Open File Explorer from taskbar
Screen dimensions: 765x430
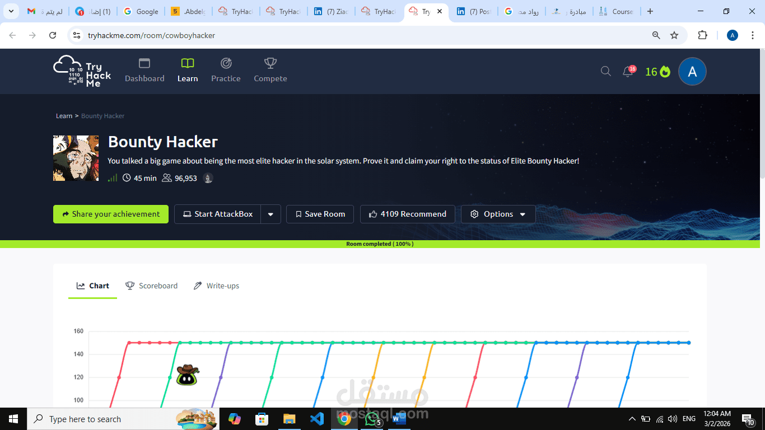pyautogui.click(x=289, y=419)
